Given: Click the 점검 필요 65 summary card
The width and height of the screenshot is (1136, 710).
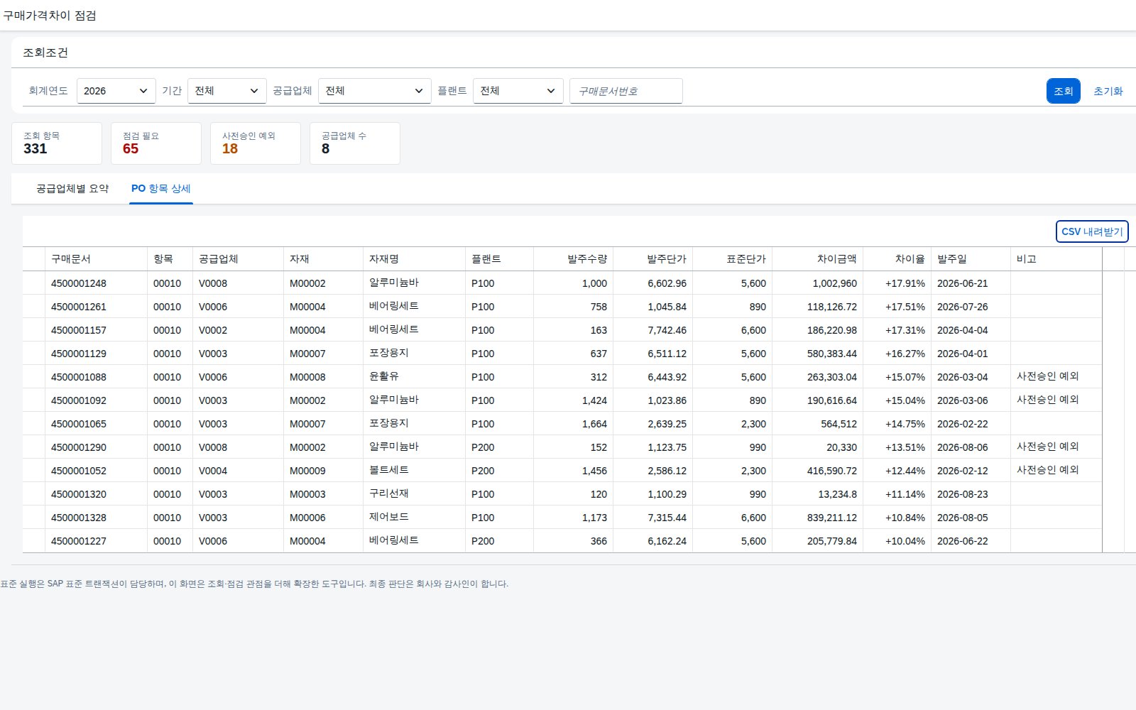Looking at the screenshot, I should click(156, 143).
